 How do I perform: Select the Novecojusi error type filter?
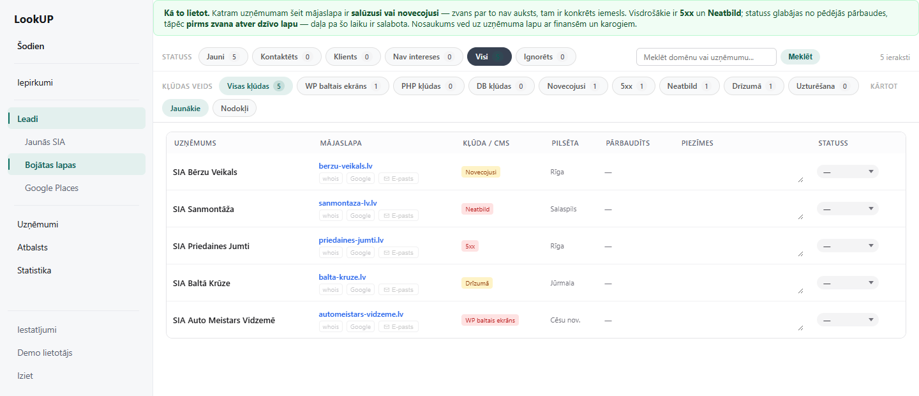(x=573, y=86)
